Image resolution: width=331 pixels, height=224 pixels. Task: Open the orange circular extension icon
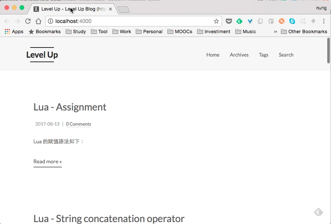(282, 21)
